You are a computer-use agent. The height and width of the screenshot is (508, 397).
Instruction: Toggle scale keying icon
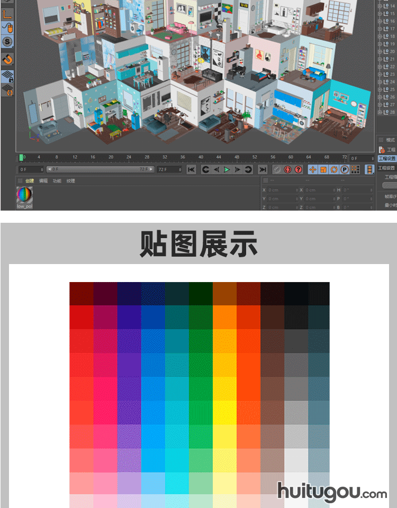[323, 169]
